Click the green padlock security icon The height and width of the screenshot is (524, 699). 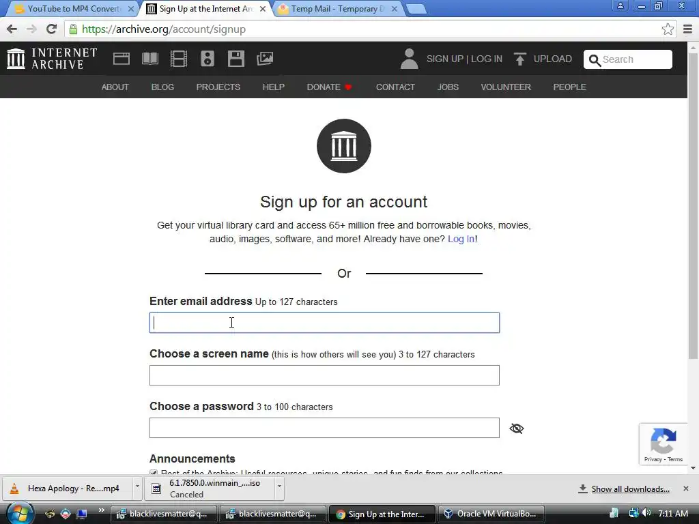[x=73, y=29]
